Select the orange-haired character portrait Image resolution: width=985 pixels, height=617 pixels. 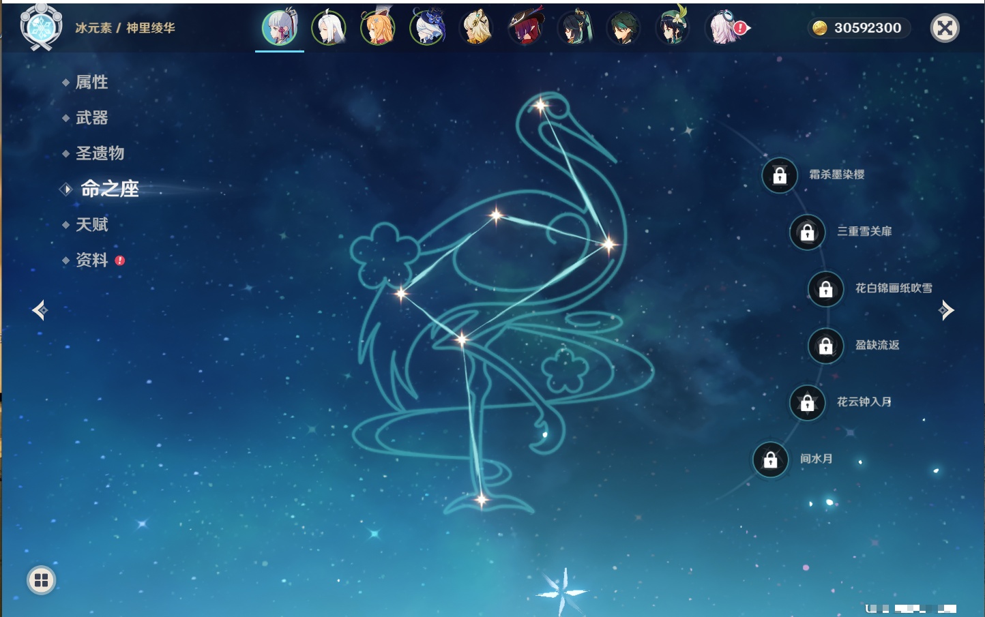378,28
